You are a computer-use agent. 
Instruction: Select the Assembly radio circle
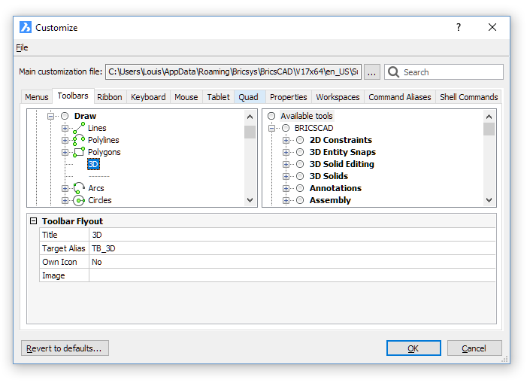tap(300, 200)
